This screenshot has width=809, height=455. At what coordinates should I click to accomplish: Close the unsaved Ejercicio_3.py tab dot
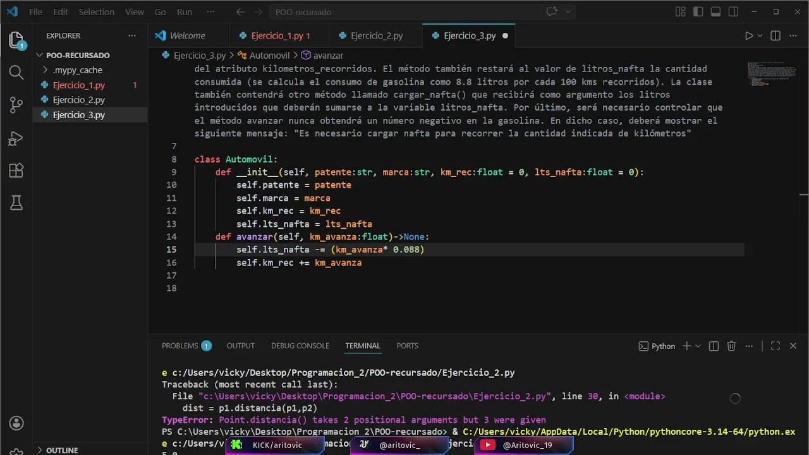[505, 36]
